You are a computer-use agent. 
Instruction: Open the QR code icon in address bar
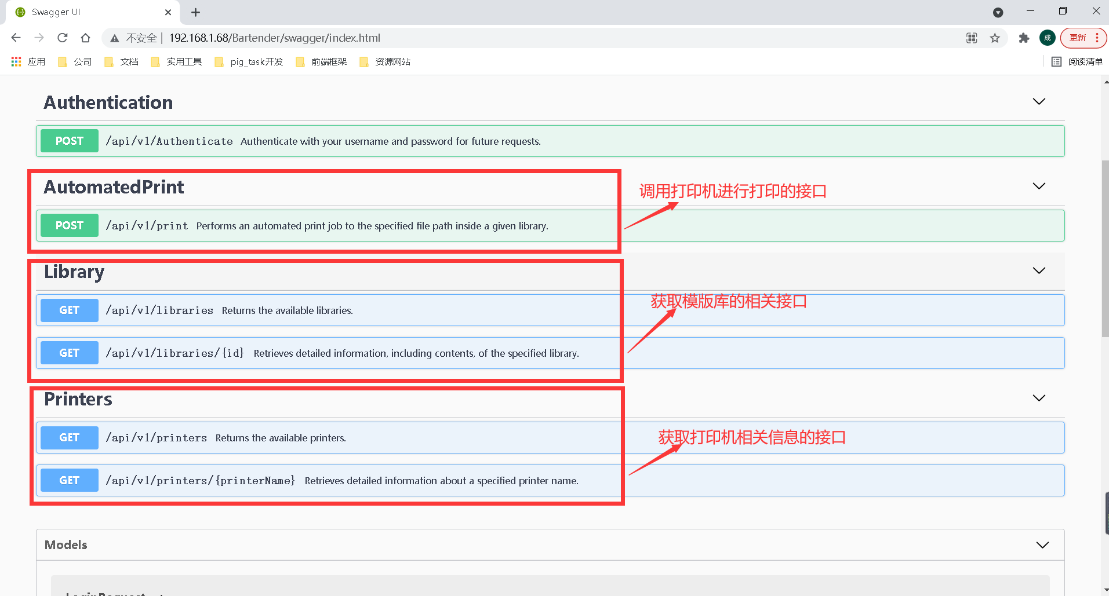972,38
